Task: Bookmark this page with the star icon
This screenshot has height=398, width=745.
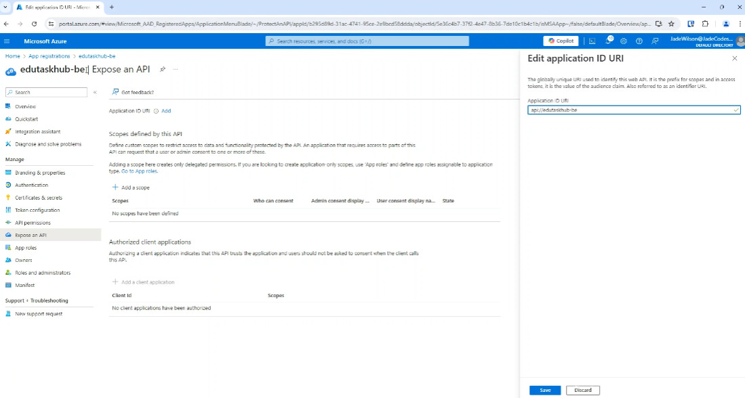Action: click(x=671, y=24)
